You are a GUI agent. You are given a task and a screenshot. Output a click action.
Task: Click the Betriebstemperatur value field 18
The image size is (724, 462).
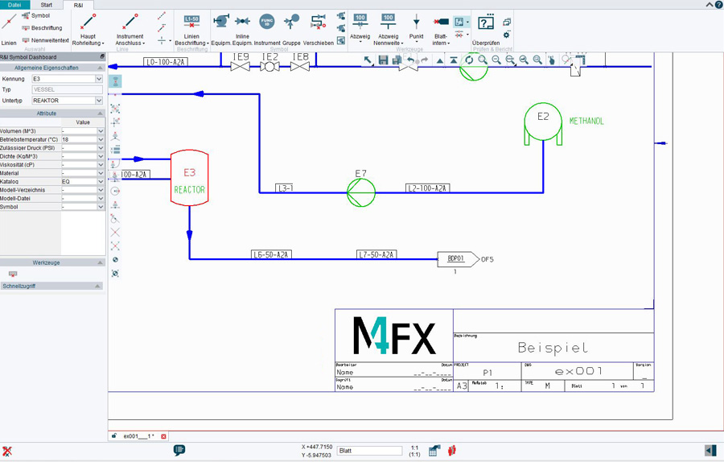[x=79, y=139]
